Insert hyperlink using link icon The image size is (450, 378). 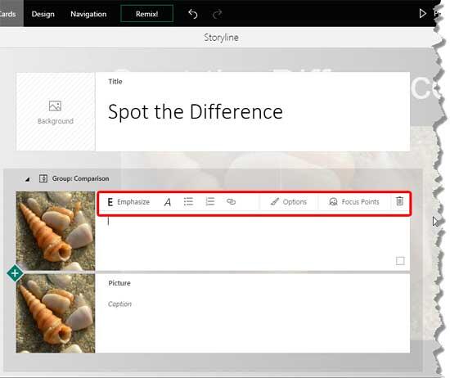pos(231,201)
